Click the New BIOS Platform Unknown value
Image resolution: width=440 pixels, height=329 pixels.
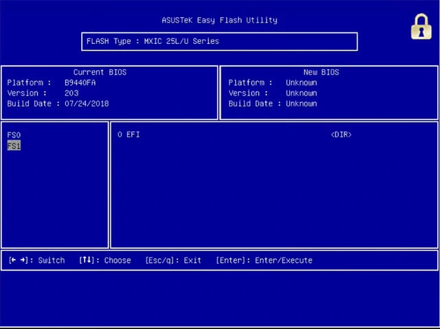pos(301,82)
